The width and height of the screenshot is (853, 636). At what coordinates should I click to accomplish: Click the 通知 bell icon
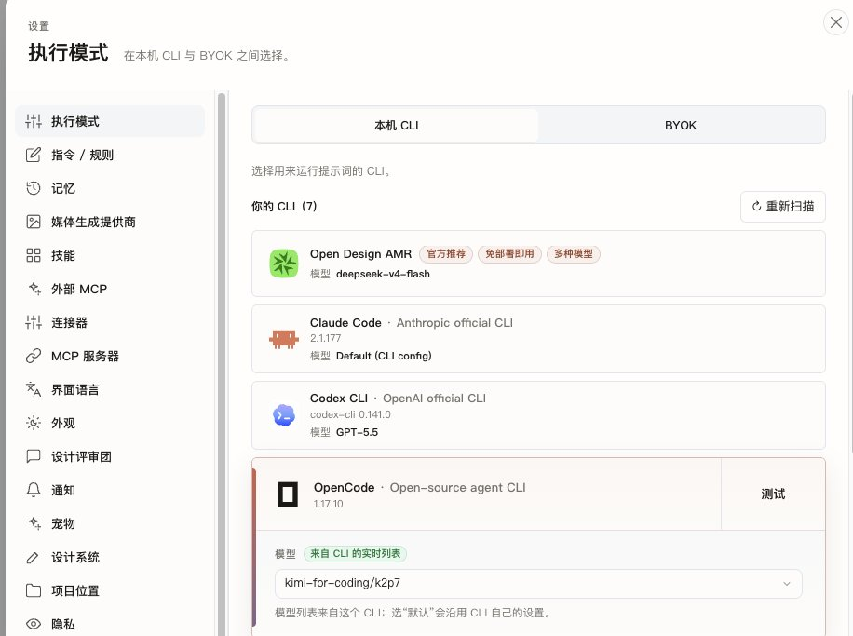[x=34, y=490]
